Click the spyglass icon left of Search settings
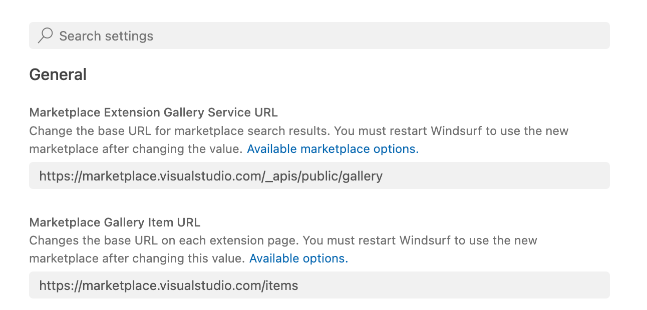 pyautogui.click(x=46, y=35)
